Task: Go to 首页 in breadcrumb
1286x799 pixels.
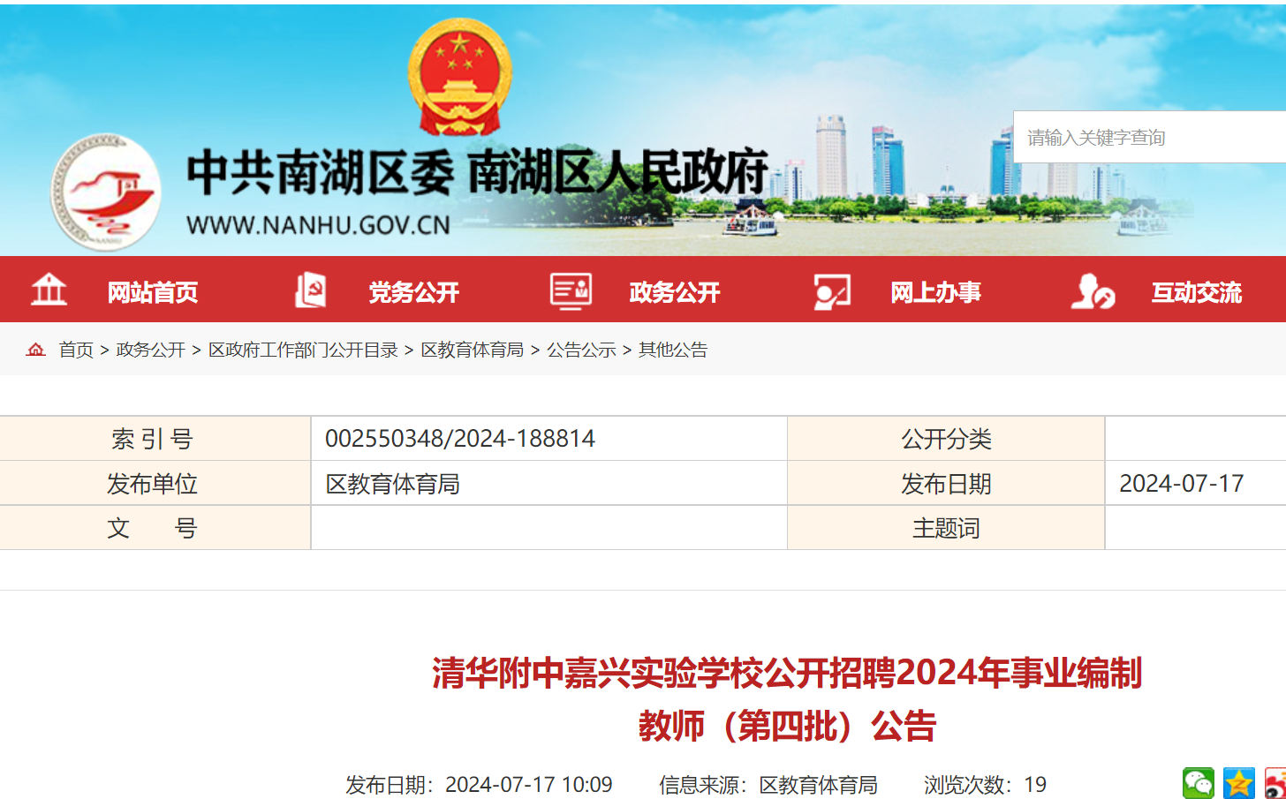Action: coord(76,350)
